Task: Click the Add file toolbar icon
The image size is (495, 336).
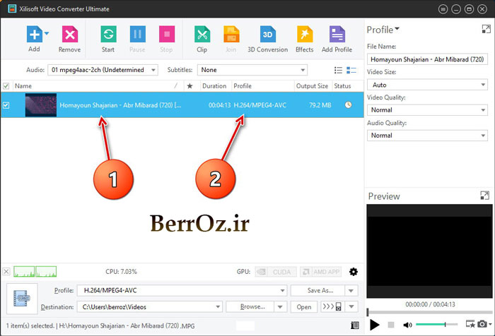Action: [34, 35]
